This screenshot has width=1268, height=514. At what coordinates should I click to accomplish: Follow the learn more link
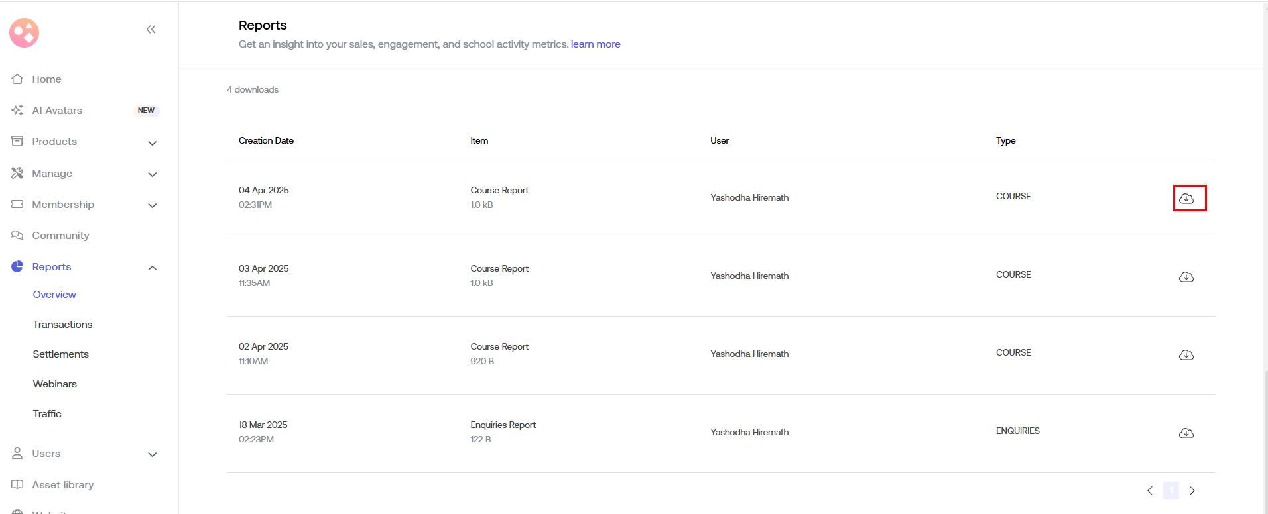(x=596, y=44)
